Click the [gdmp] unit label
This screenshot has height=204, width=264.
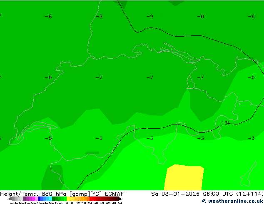coord(80,194)
